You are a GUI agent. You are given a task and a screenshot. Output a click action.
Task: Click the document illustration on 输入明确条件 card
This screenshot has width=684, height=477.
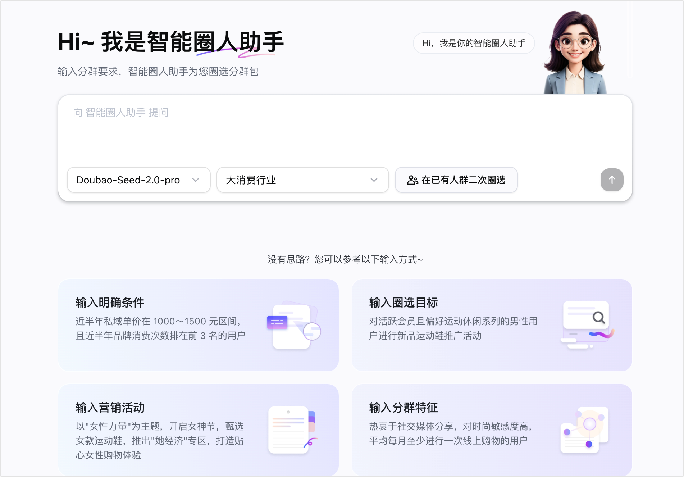294,326
